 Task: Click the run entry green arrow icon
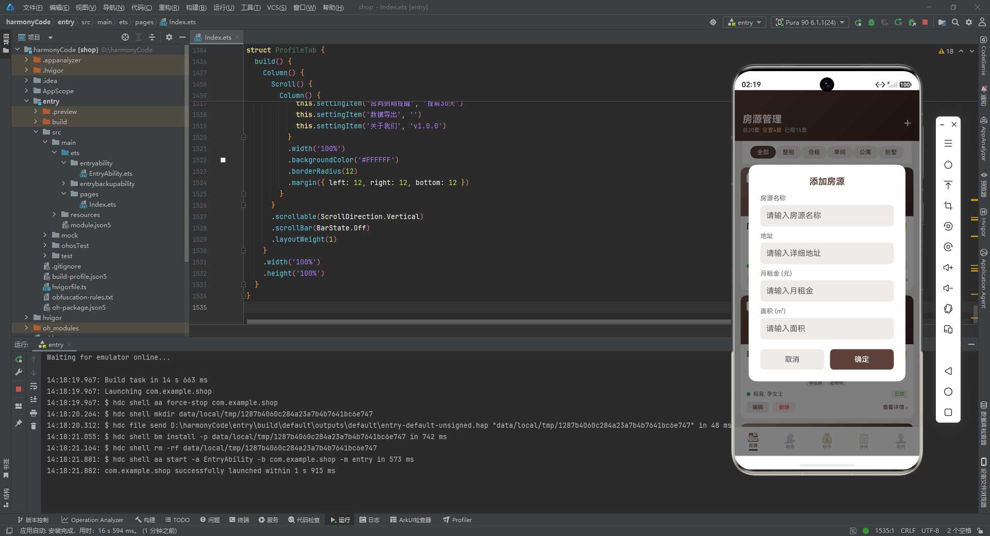[858, 23]
